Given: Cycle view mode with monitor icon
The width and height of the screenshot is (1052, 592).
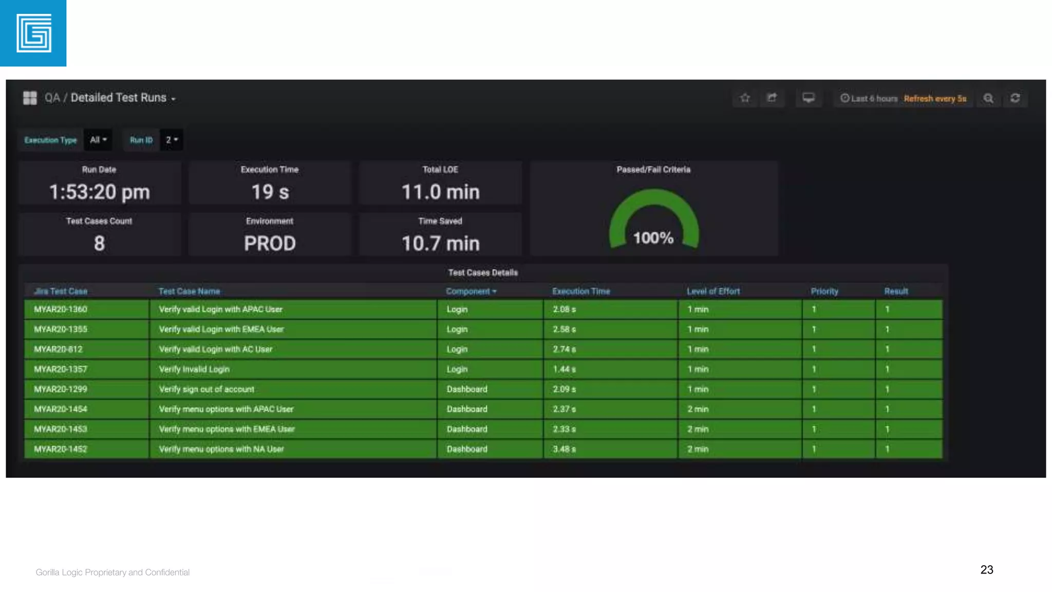Looking at the screenshot, I should 808,98.
